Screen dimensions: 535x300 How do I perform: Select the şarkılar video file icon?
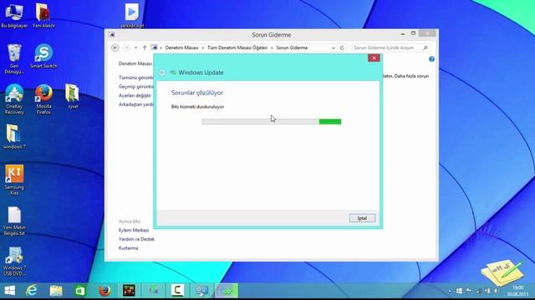pyautogui.click(x=132, y=15)
